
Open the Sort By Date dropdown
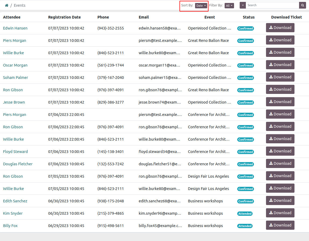point(201,6)
